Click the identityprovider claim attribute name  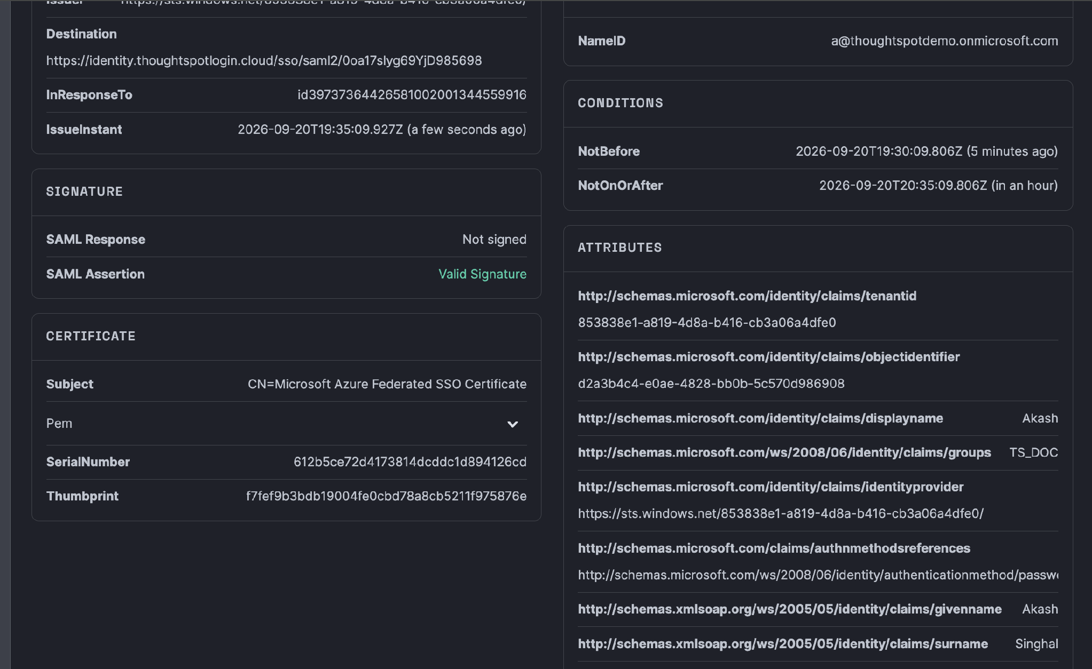[x=771, y=487]
